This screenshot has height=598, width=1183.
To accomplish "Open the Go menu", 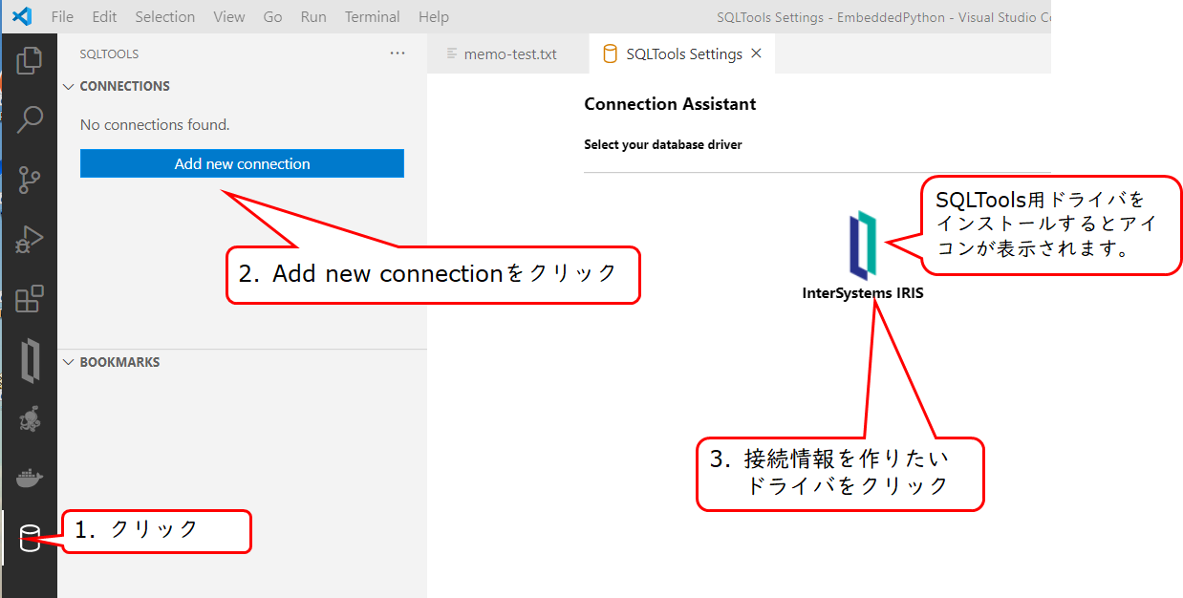I will coord(272,16).
